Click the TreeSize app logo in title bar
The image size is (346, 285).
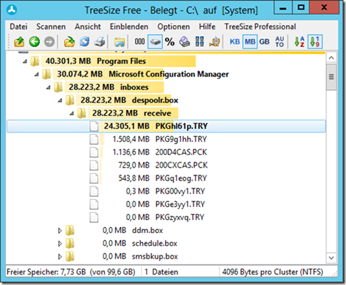(12, 10)
